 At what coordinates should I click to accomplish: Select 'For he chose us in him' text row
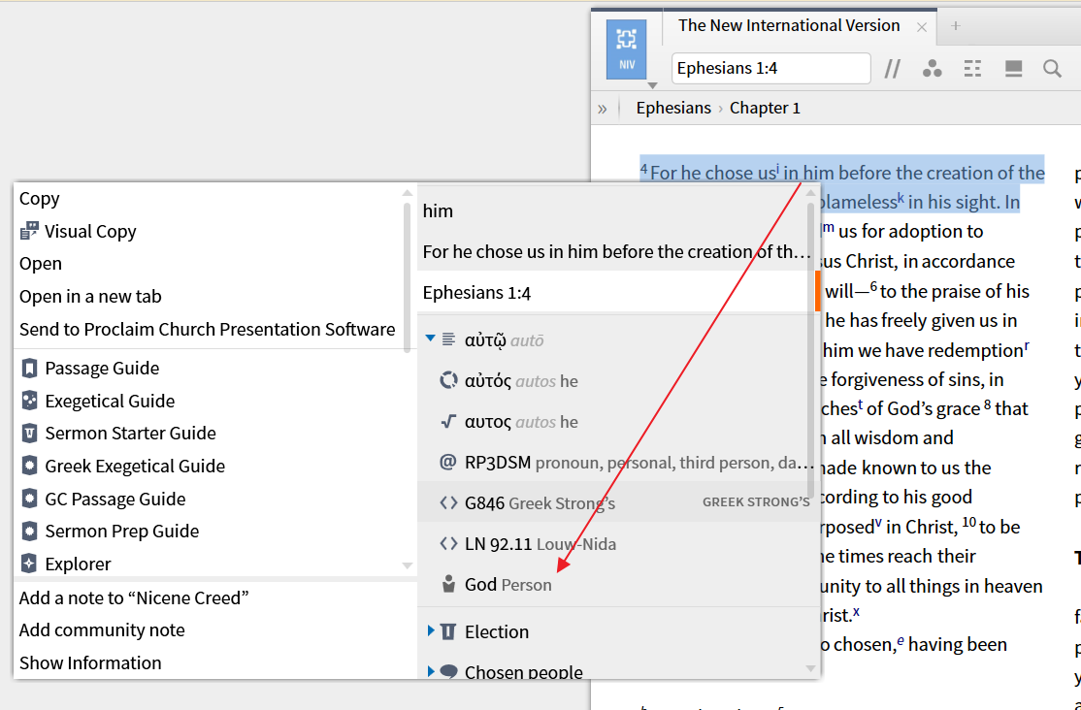[616, 251]
